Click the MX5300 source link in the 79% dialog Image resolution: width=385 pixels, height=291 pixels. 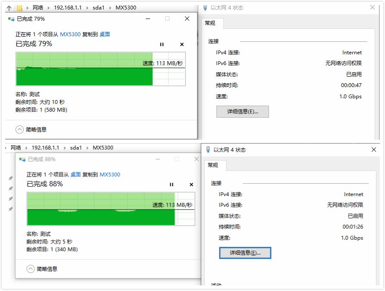tap(70, 34)
